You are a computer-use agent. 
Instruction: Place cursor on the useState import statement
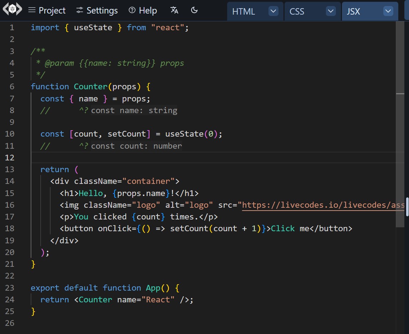coord(93,27)
